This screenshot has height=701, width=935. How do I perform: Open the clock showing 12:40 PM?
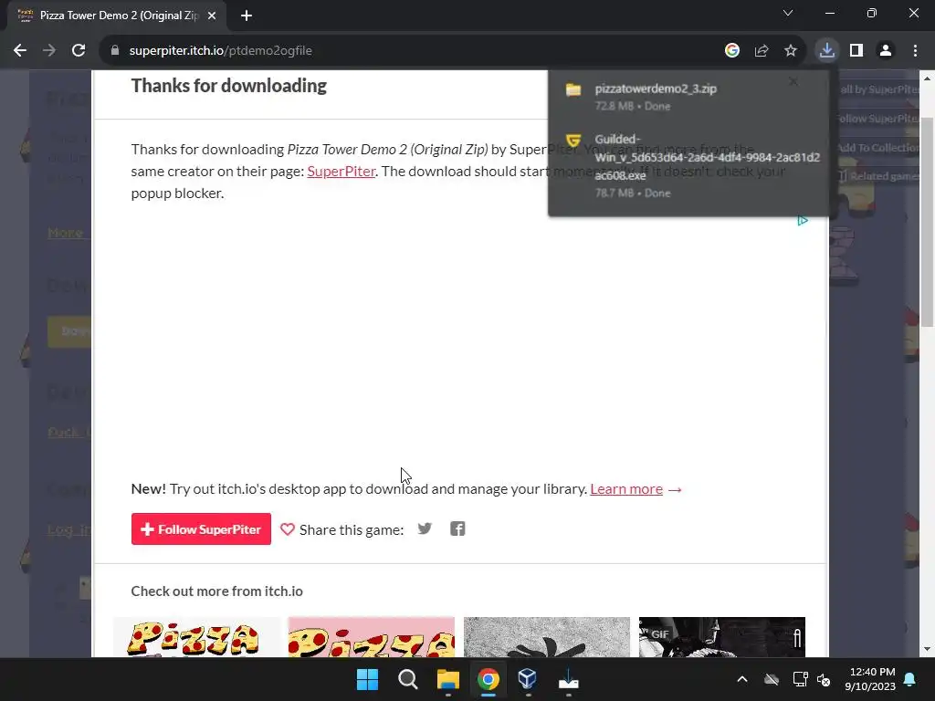coord(870,679)
